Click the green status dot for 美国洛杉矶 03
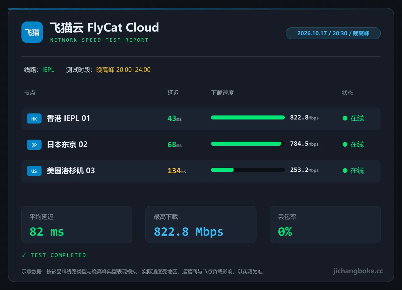 pyautogui.click(x=345, y=171)
